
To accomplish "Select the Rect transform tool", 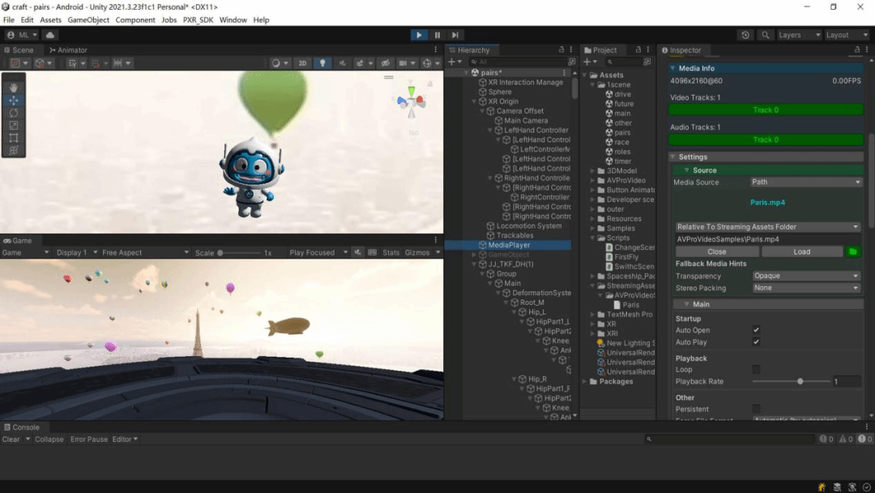I will click(x=13, y=138).
